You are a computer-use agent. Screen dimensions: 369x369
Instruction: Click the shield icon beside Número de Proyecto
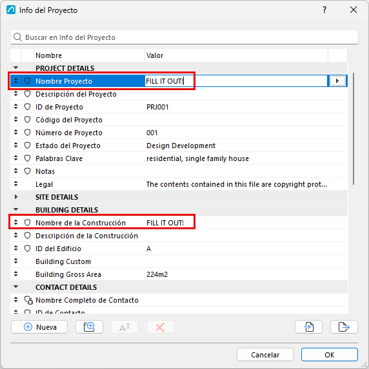coord(28,133)
